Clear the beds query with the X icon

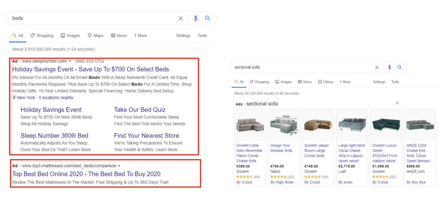(181, 18)
